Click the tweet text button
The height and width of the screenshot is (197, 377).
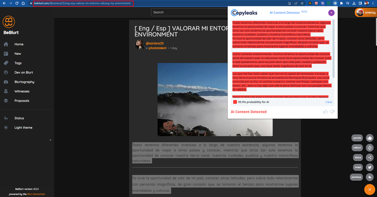coord(358,167)
